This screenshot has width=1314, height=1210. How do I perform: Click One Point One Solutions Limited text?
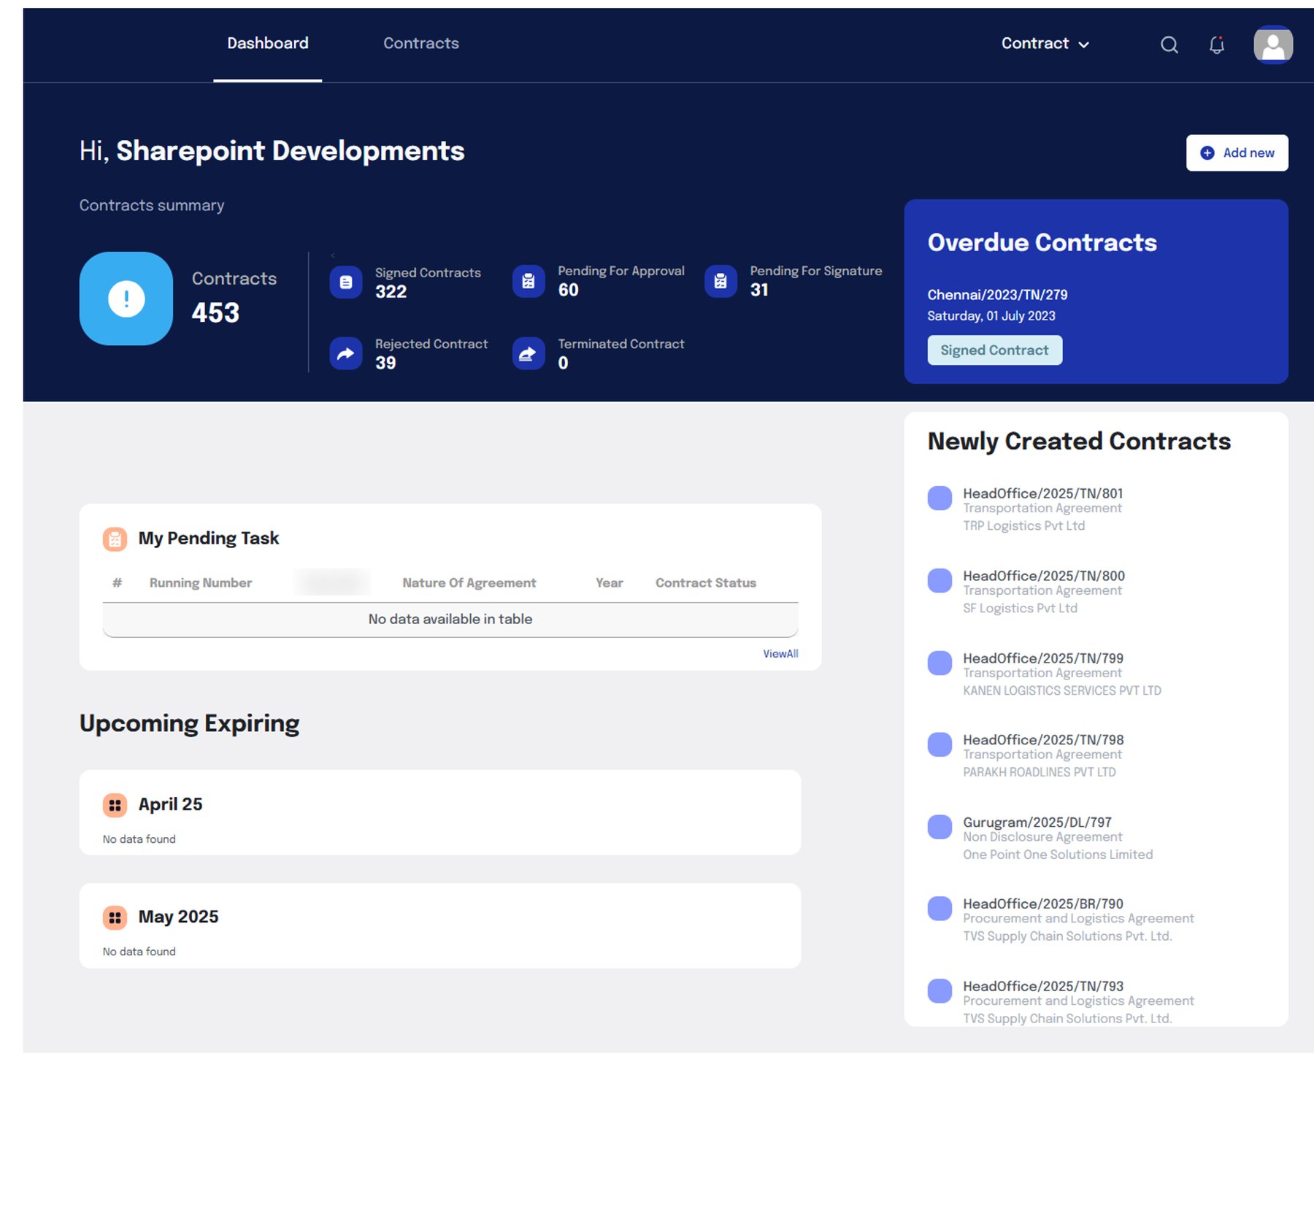(x=1058, y=855)
